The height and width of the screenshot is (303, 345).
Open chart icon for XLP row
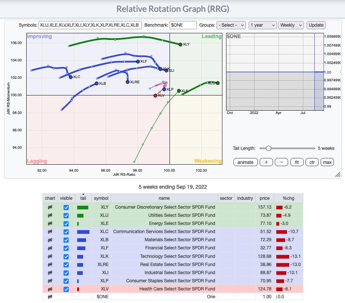click(50, 281)
